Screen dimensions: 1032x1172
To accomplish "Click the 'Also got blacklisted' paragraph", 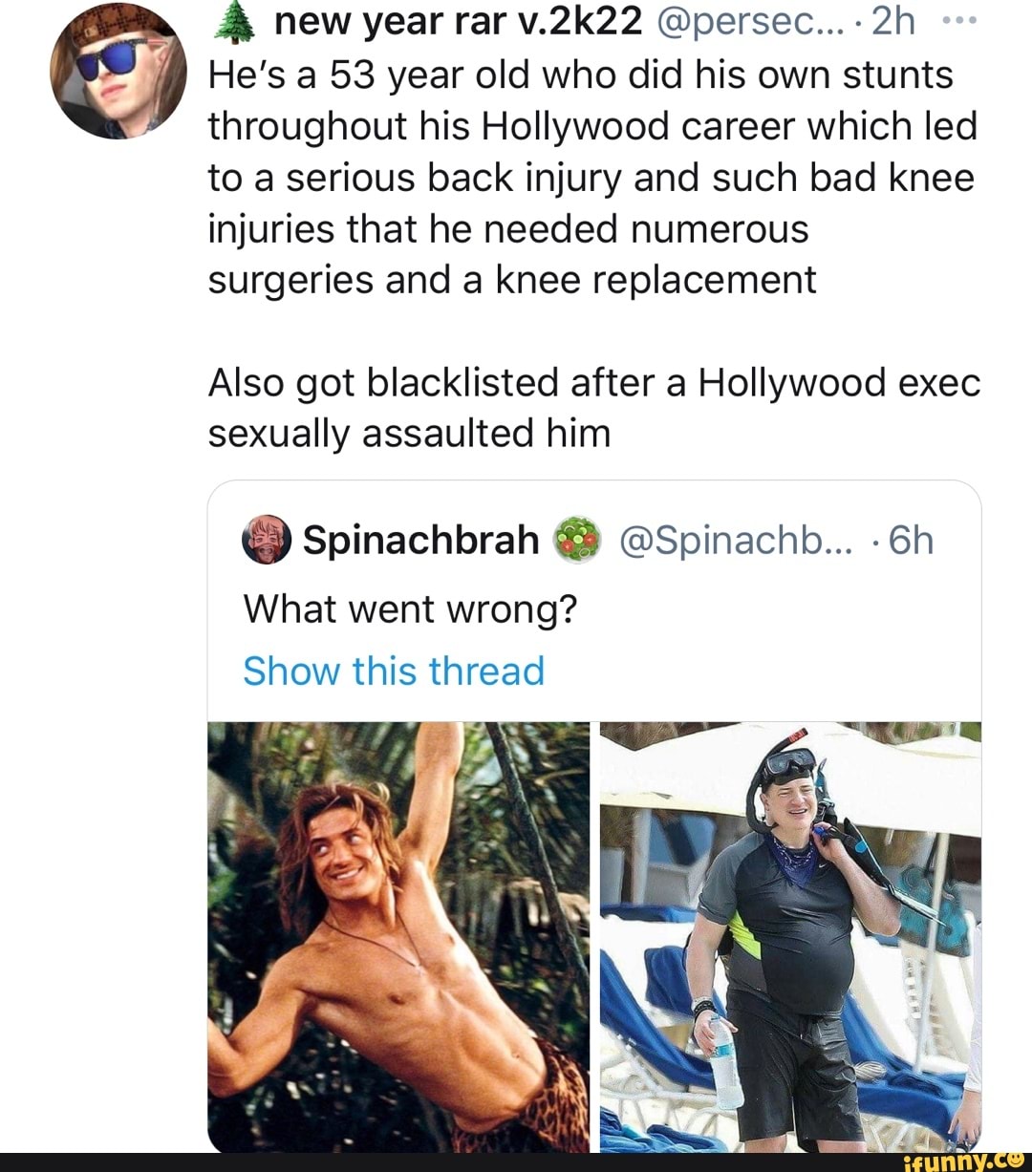I will pos(594,408).
